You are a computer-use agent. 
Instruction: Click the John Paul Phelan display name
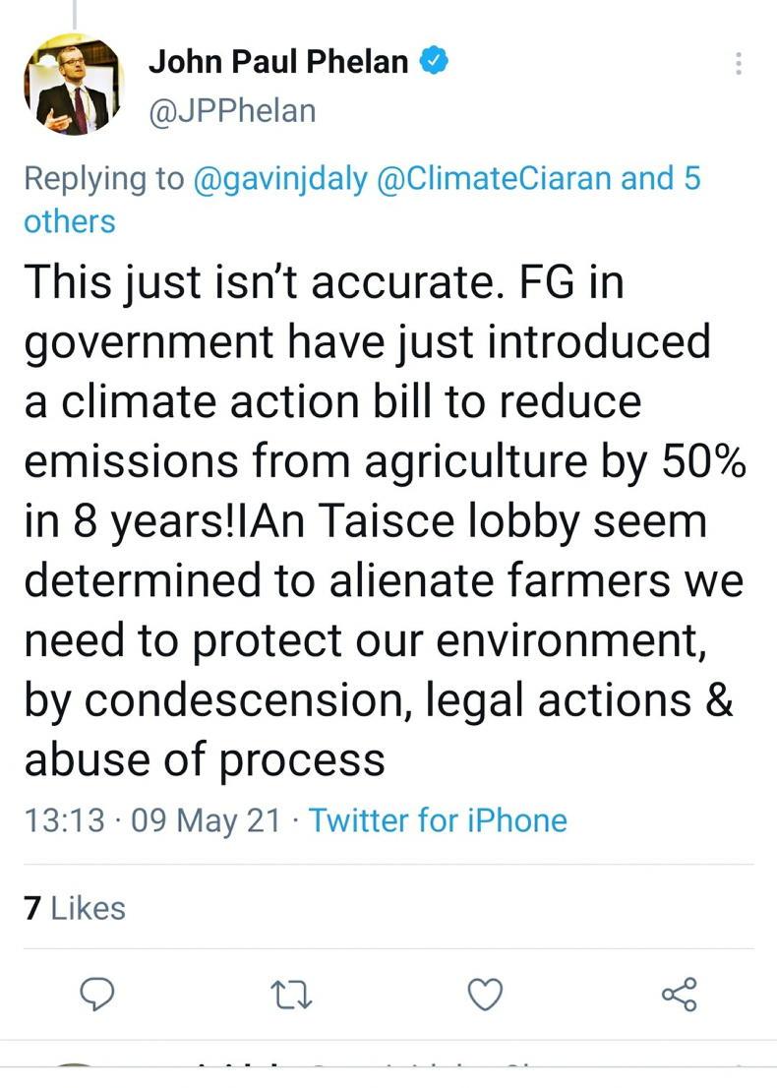(x=278, y=61)
